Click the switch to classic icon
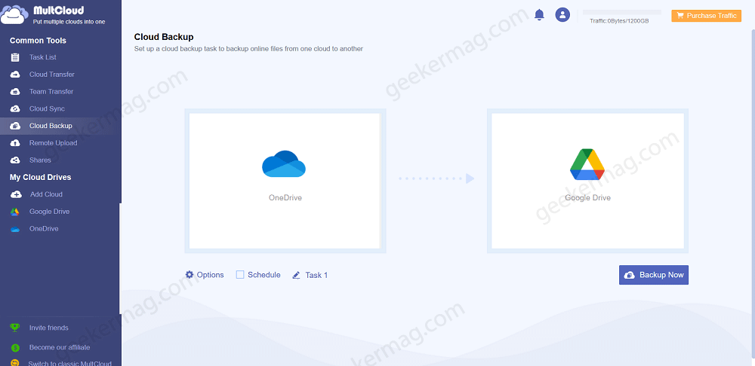755x366 pixels. pos(15,363)
